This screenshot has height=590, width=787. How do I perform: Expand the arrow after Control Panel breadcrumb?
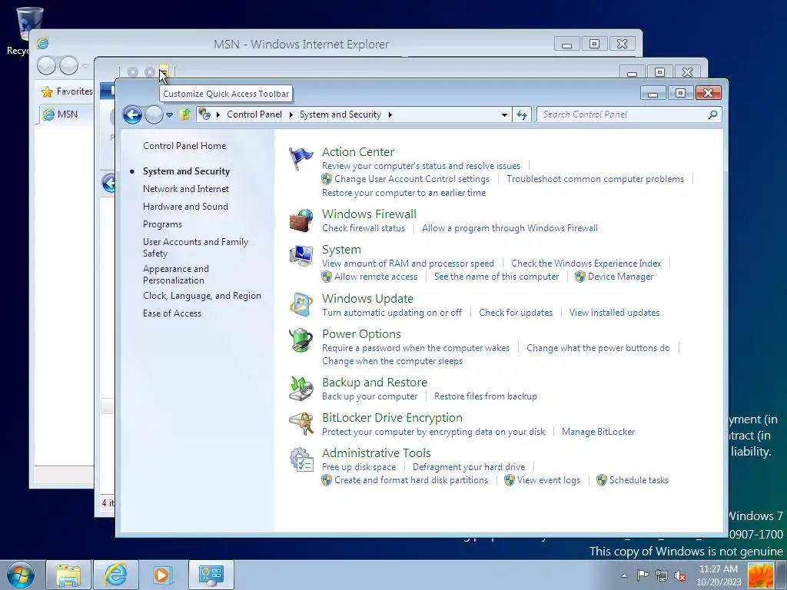[291, 115]
